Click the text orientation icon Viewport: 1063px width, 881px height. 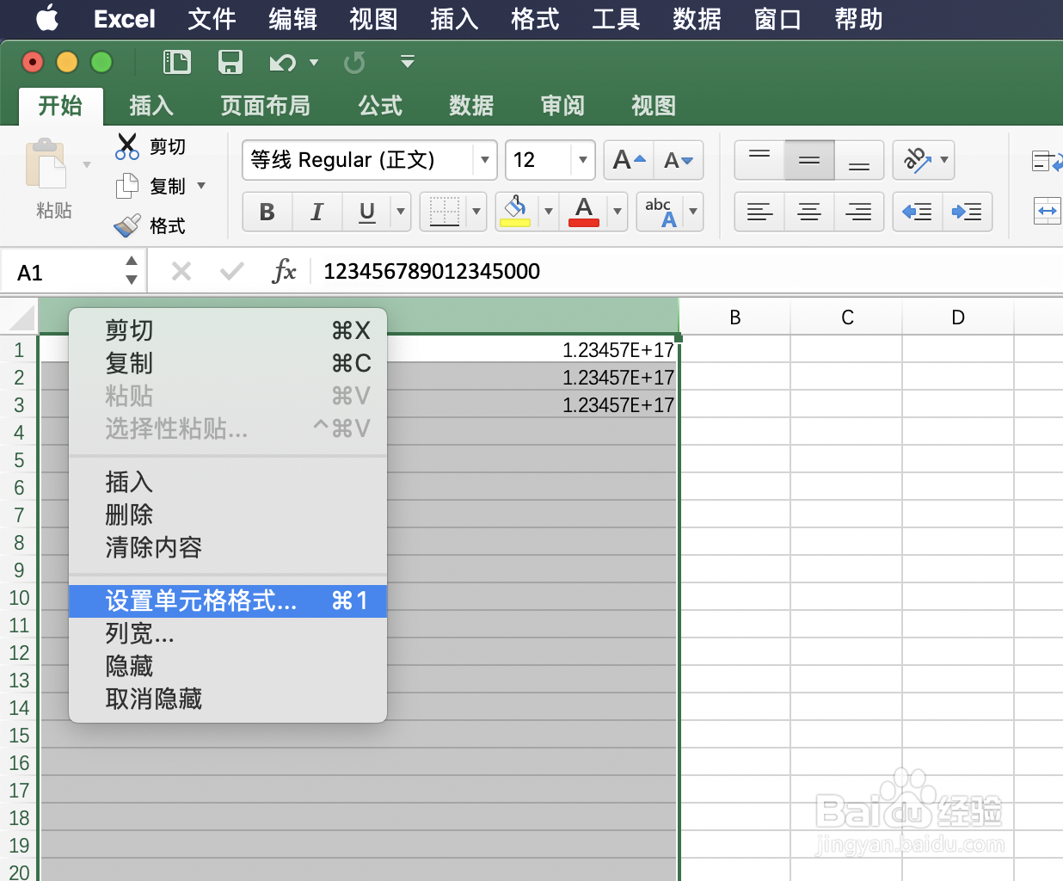(915, 160)
